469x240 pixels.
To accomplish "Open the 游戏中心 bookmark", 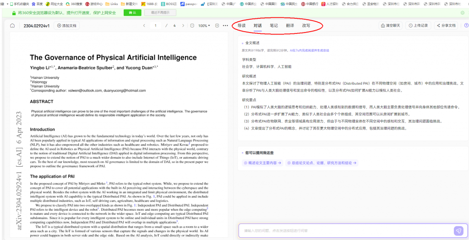I will pyautogui.click(x=94, y=4).
